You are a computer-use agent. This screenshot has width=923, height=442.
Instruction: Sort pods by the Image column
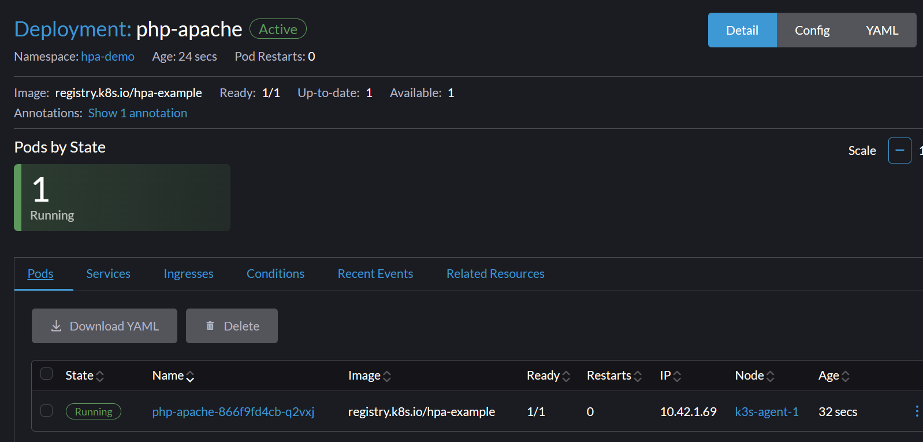(x=369, y=376)
